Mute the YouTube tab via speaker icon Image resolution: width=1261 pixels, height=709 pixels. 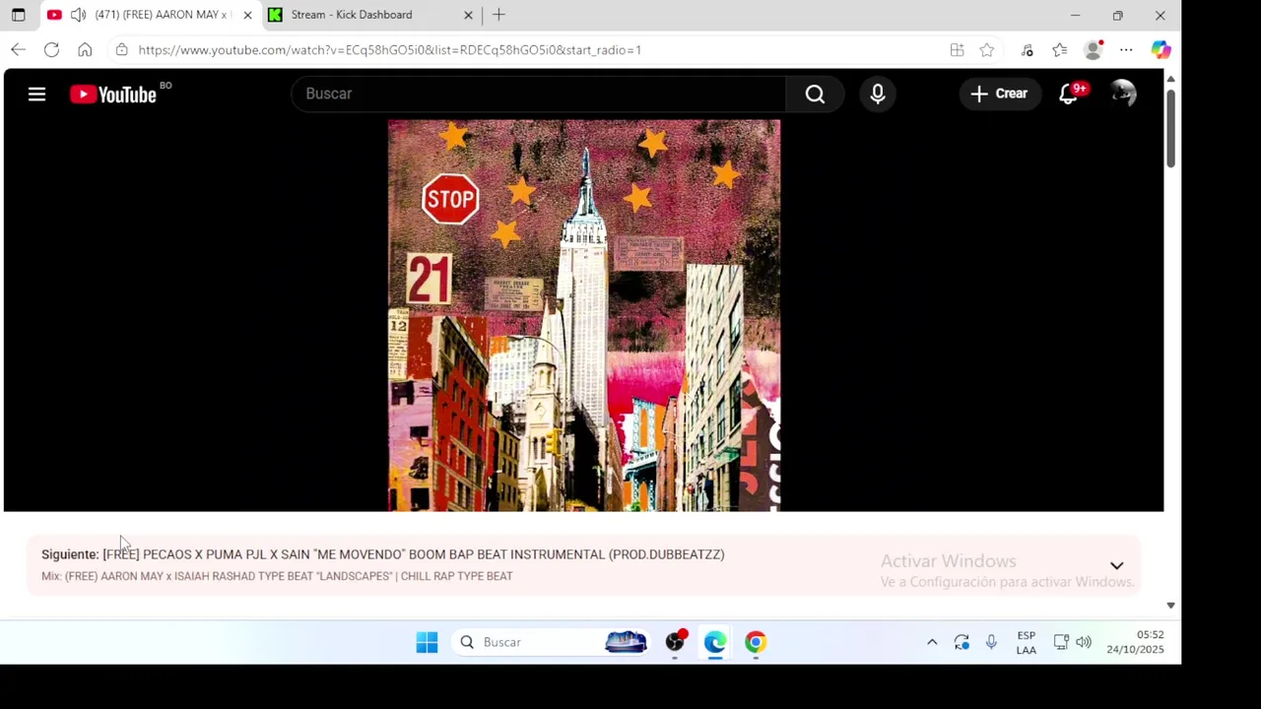coord(78,15)
